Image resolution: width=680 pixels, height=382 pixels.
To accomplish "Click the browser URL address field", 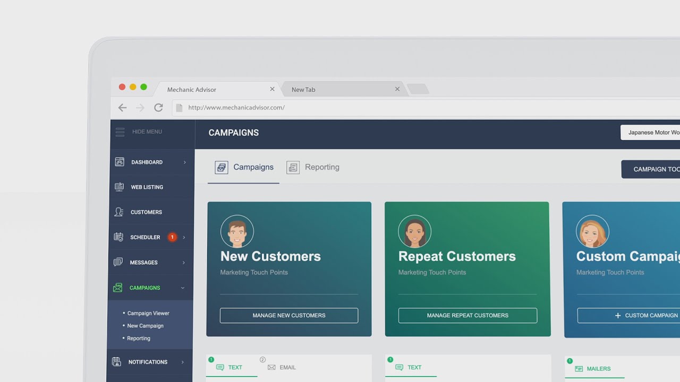I will (426, 108).
